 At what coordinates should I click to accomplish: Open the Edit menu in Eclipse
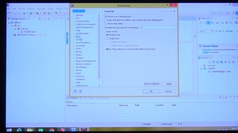click(x=14, y=8)
